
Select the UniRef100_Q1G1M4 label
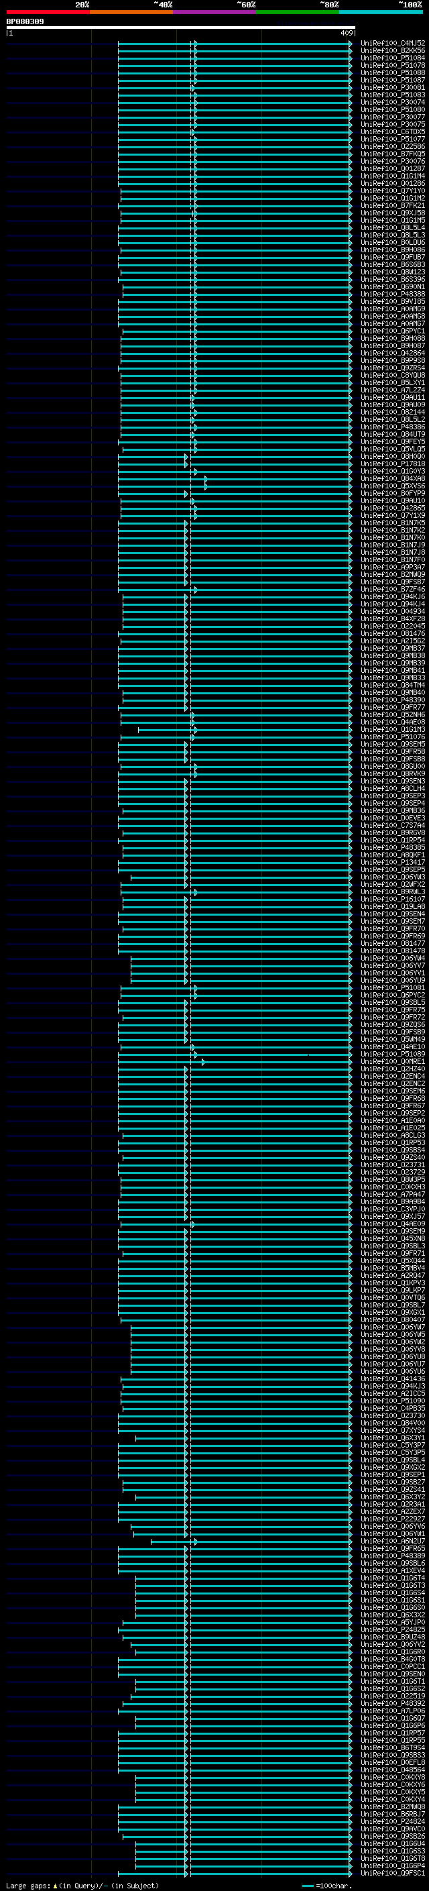coord(393,176)
